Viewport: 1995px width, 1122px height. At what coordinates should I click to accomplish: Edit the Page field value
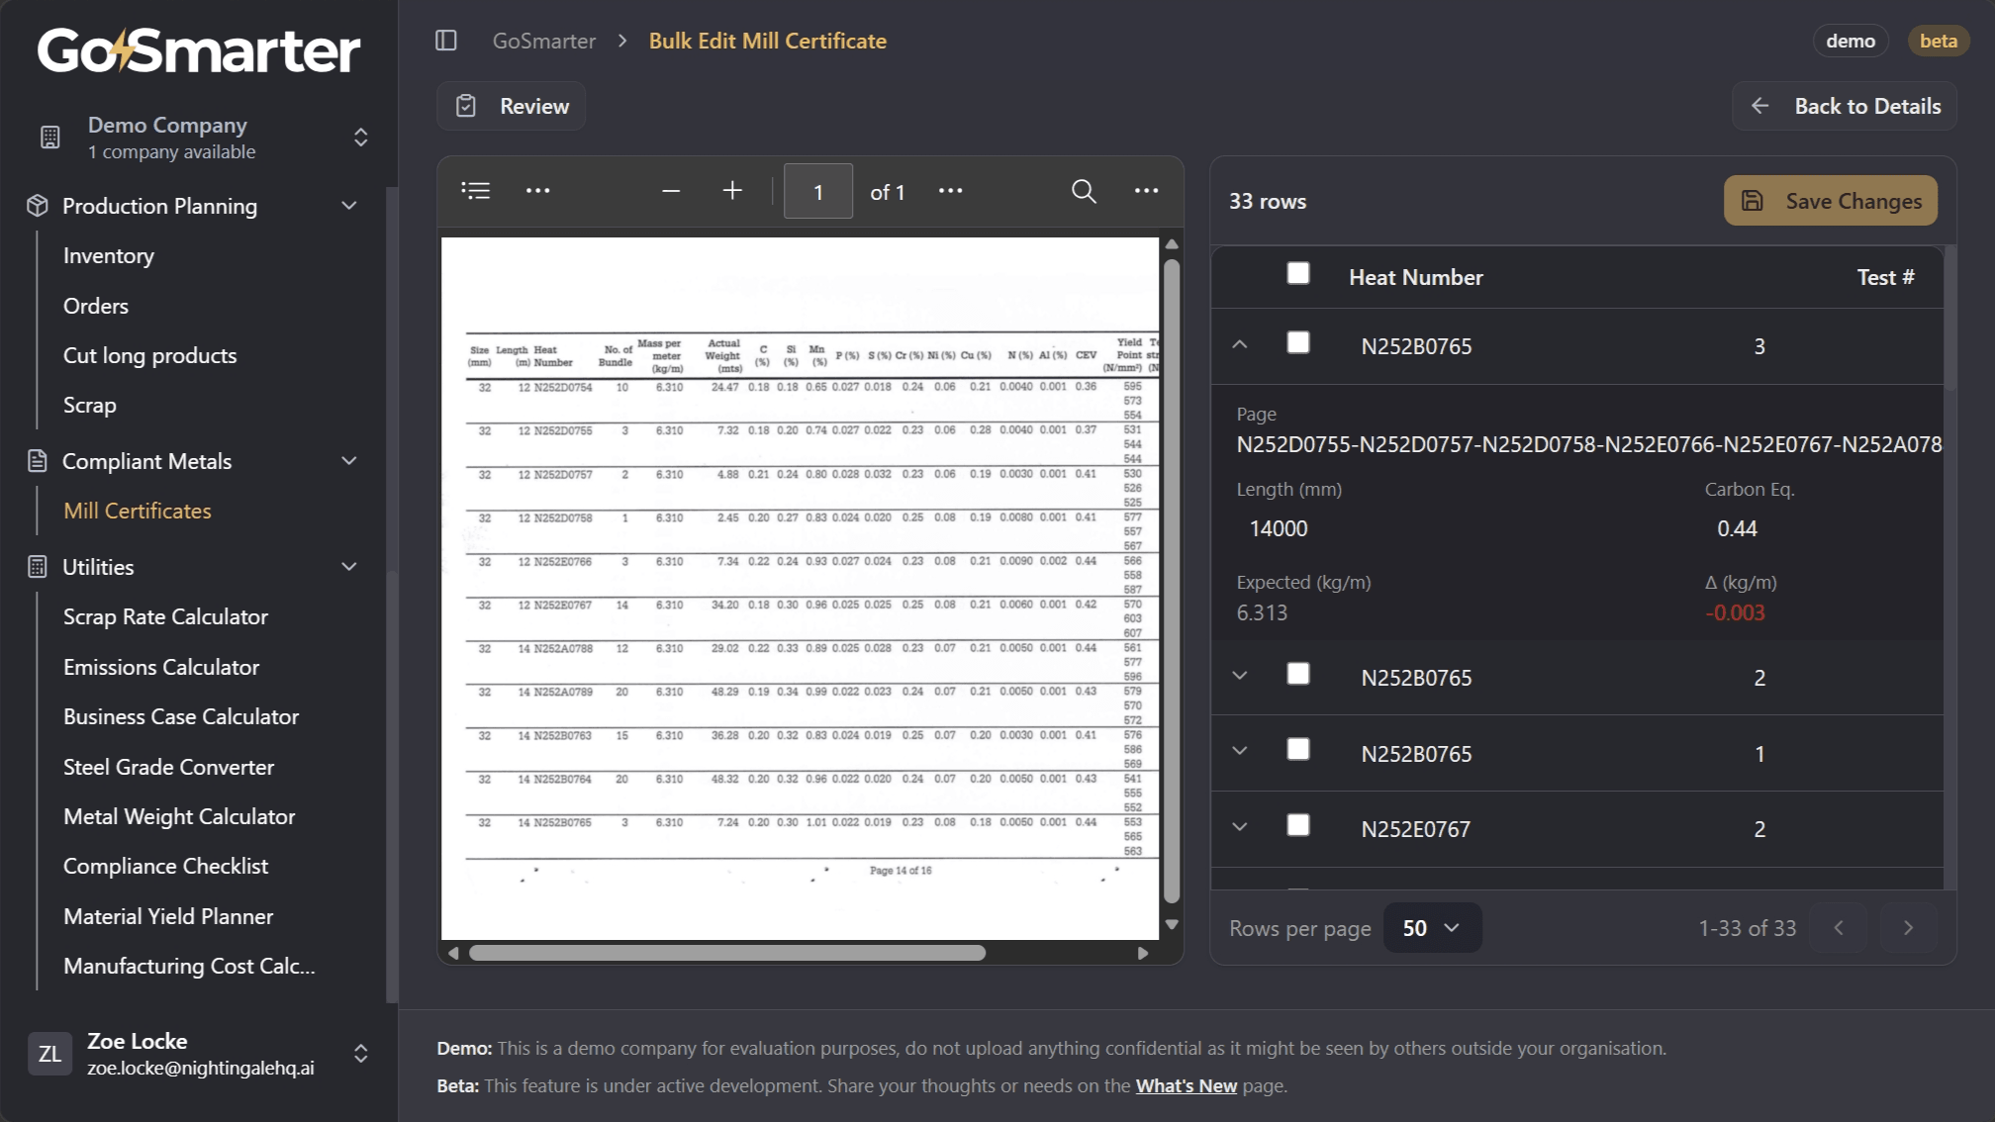coord(1589,445)
